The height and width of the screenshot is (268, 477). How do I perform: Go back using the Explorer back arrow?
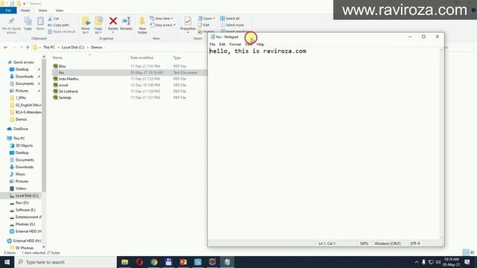click(x=5, y=48)
